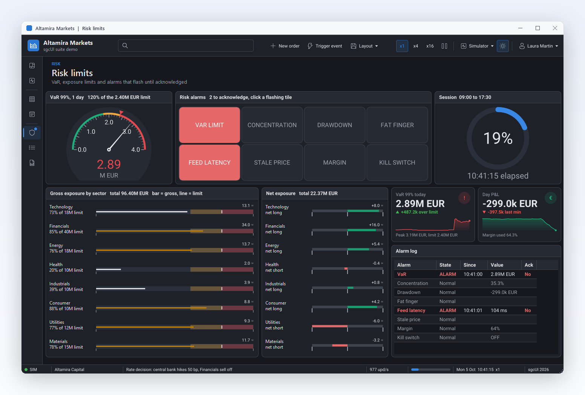Screen dimensions: 585x395
Task: Select the Feed latency alarm log row
Action: pyautogui.click(x=466, y=311)
